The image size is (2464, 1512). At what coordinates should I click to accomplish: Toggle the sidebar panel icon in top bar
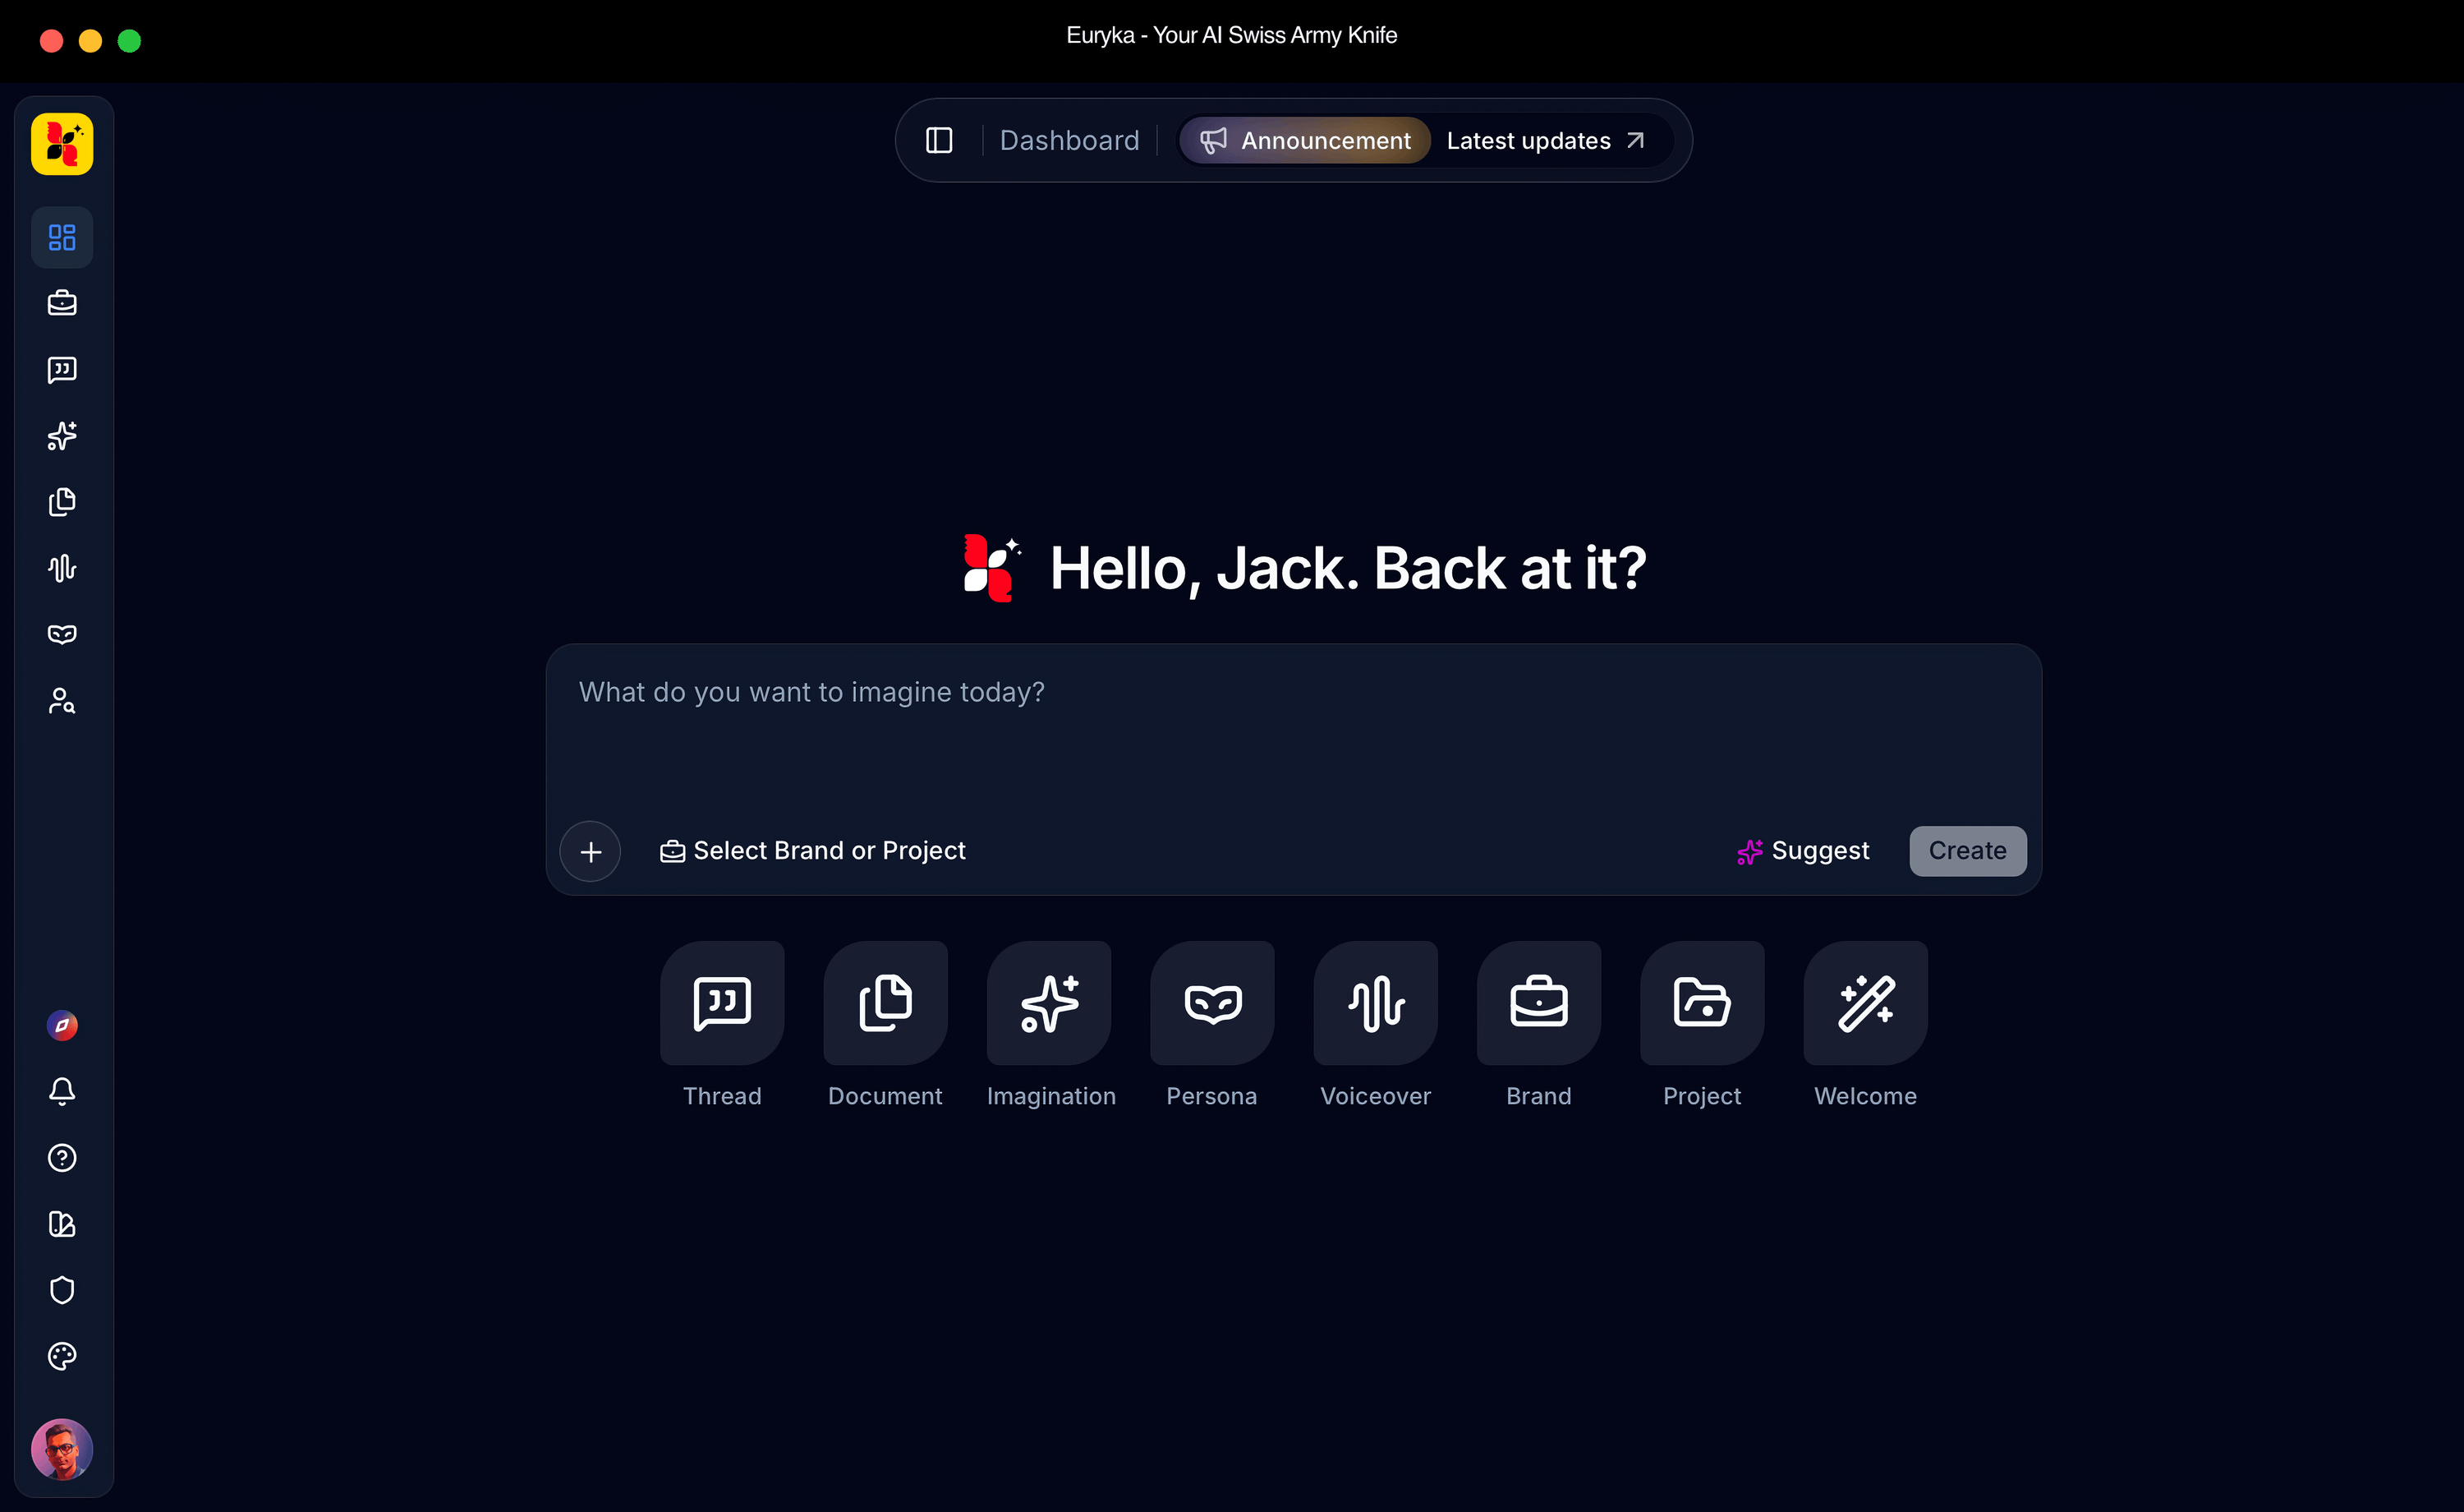coord(939,140)
